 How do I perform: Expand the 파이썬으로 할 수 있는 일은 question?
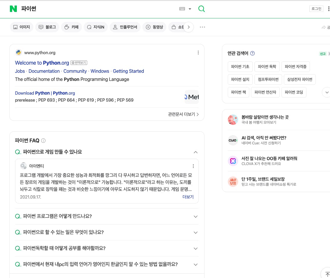[x=196, y=233]
